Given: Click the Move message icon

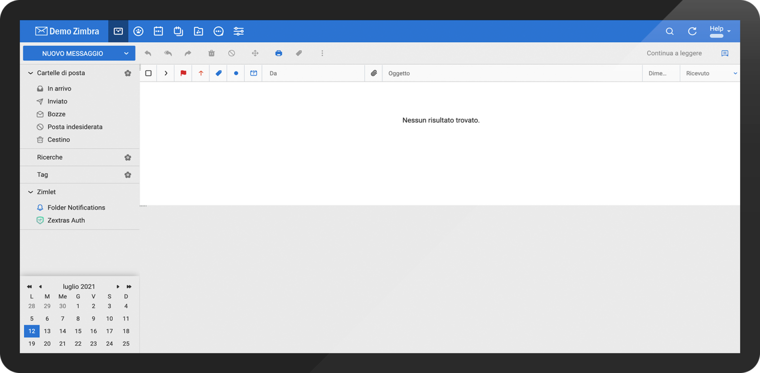Looking at the screenshot, I should tap(255, 53).
